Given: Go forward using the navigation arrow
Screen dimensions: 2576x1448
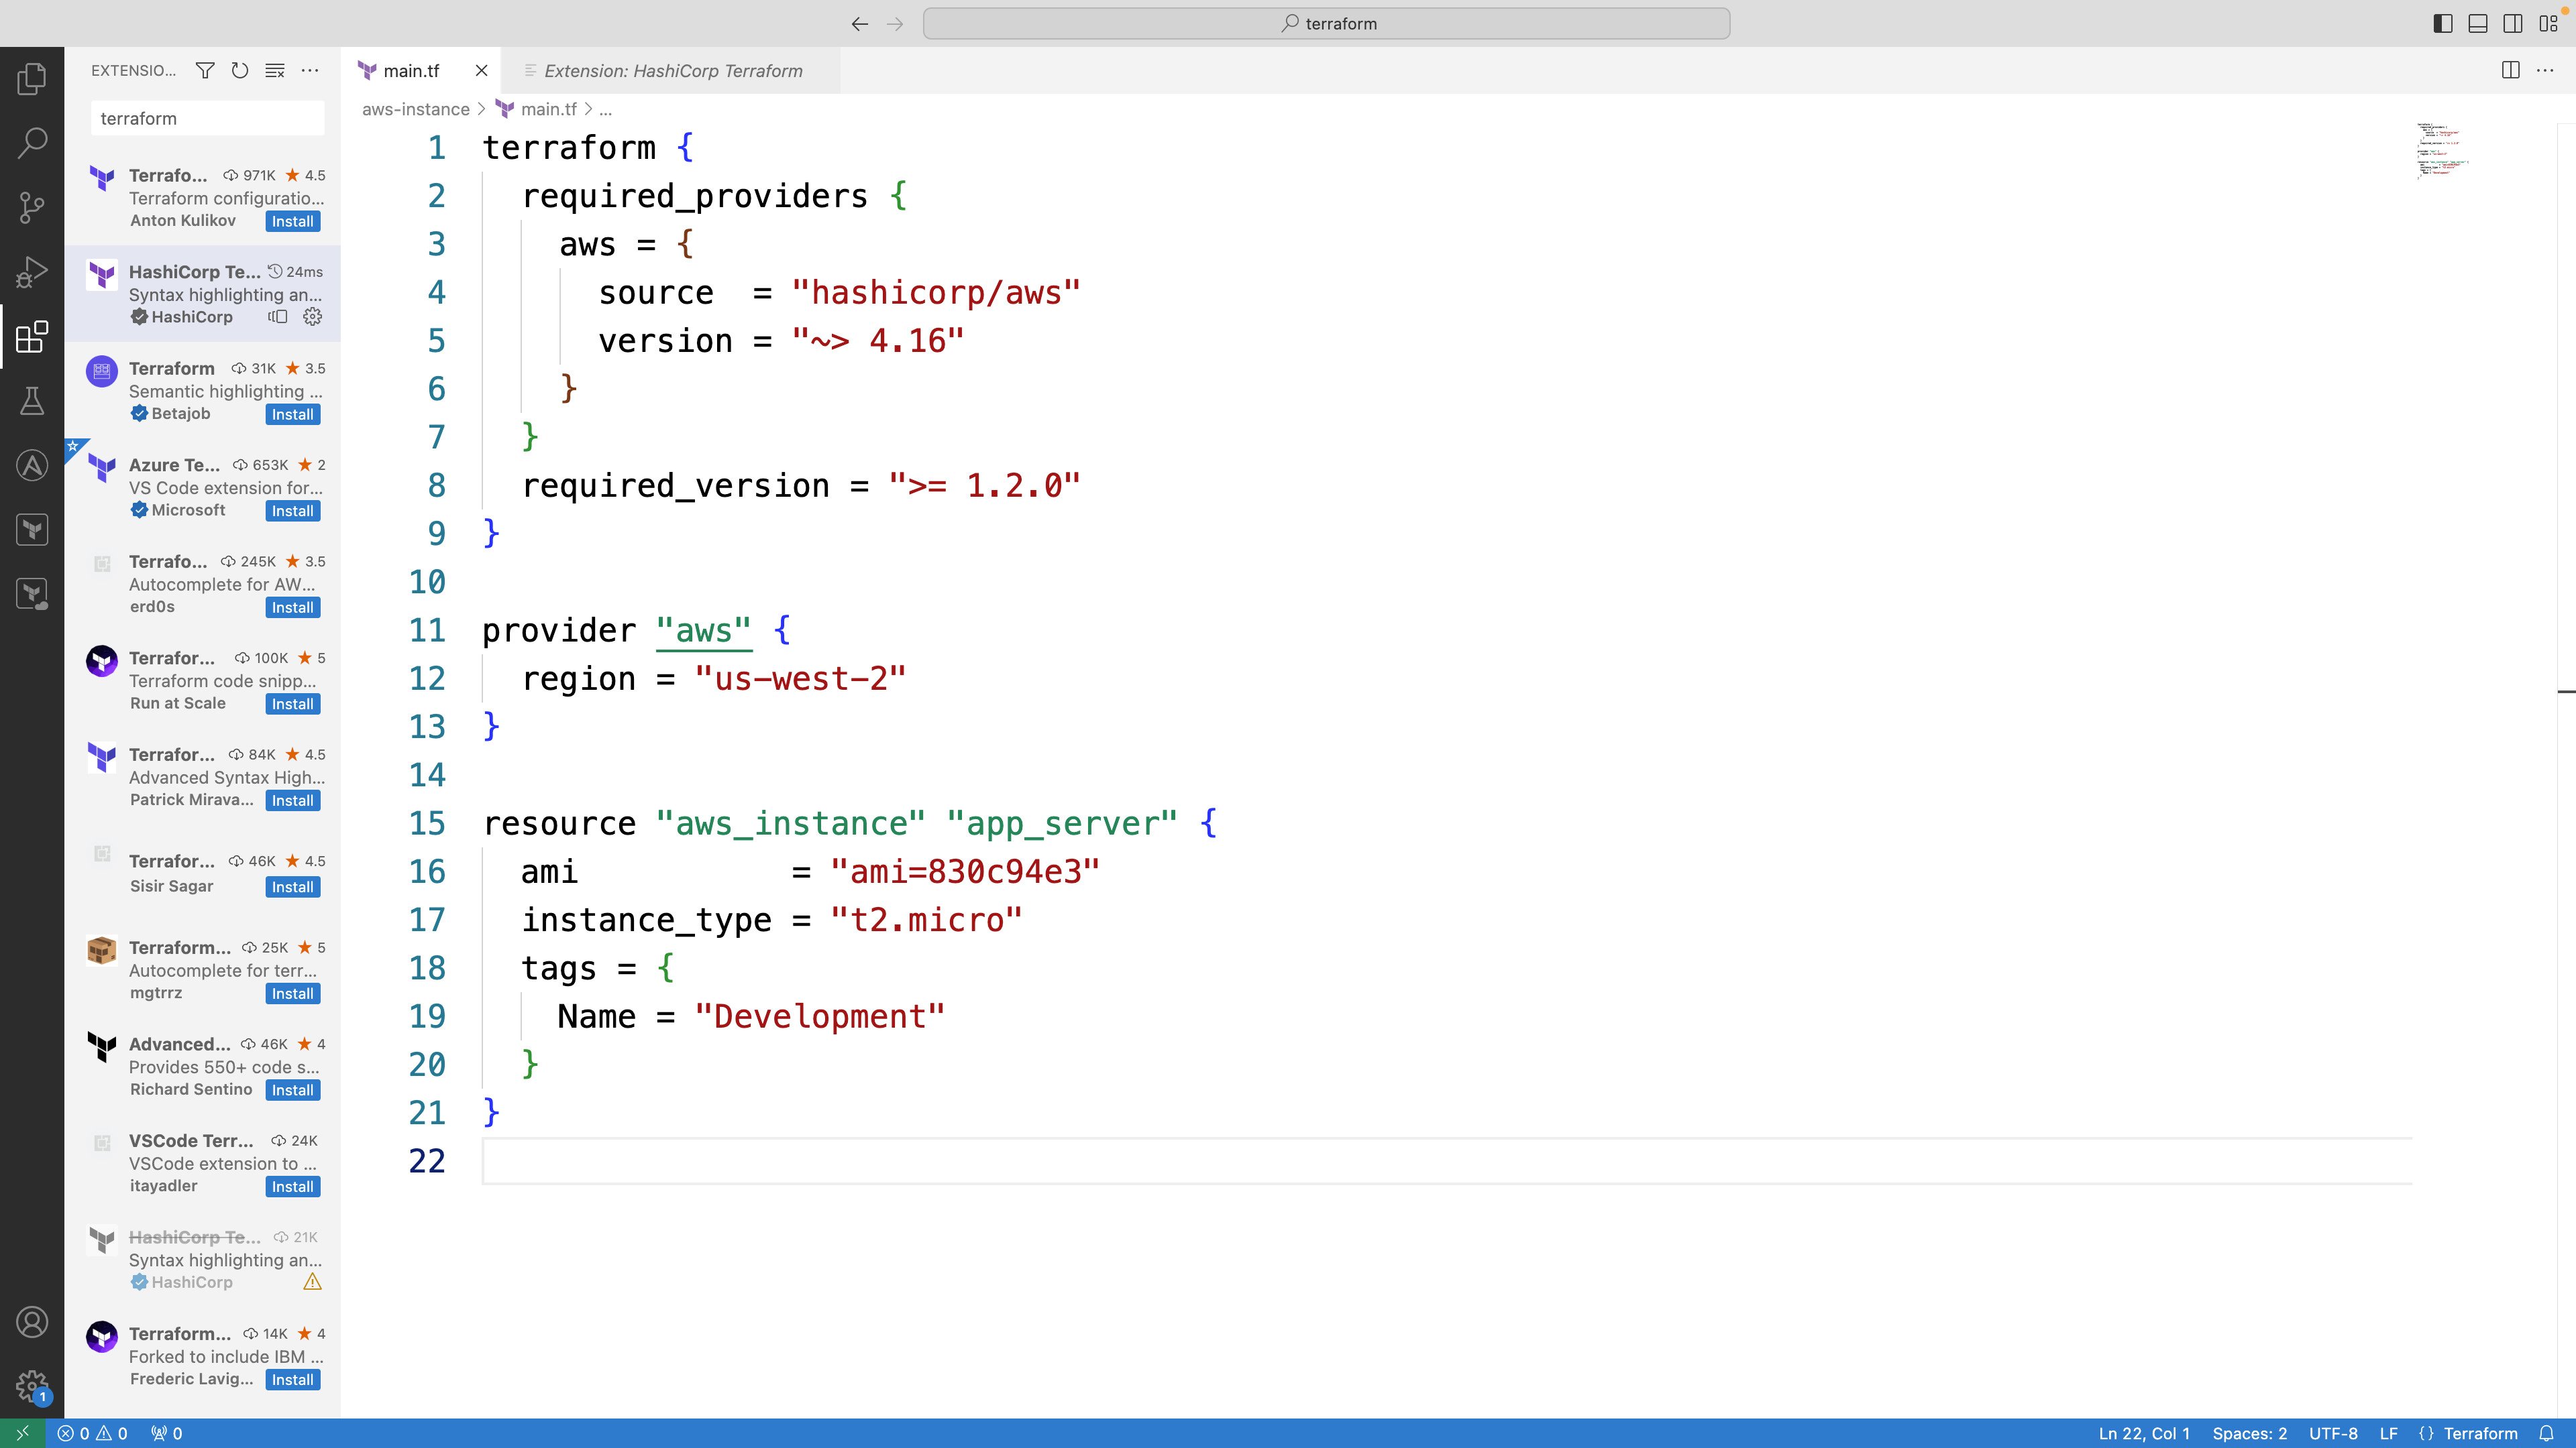Looking at the screenshot, I should click(895, 24).
